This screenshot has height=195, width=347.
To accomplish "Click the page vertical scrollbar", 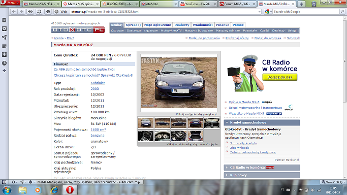I will 345,61.
